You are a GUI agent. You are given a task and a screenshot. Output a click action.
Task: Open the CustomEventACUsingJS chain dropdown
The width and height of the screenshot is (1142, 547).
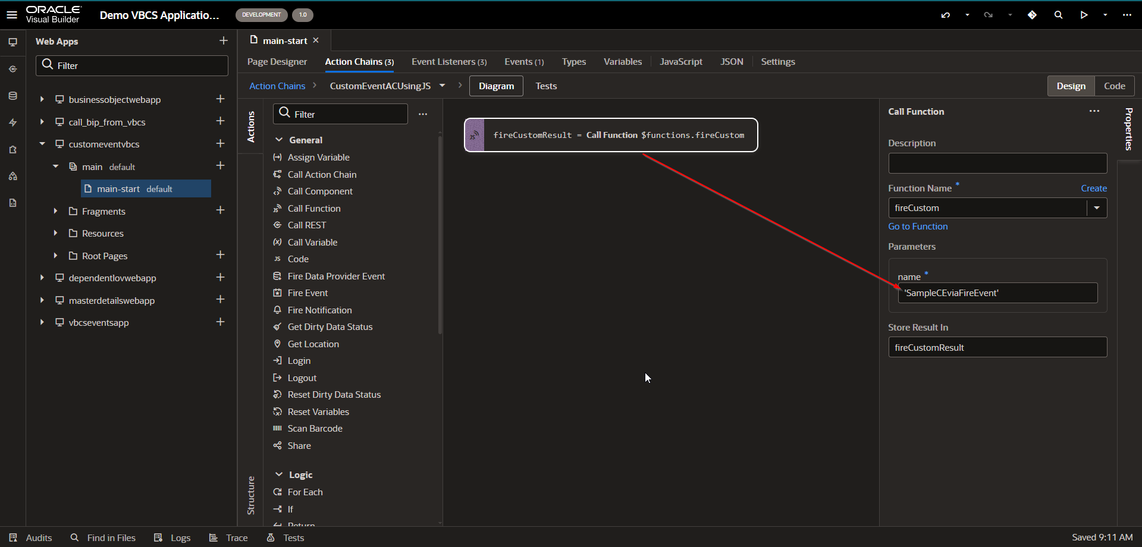[x=442, y=86]
